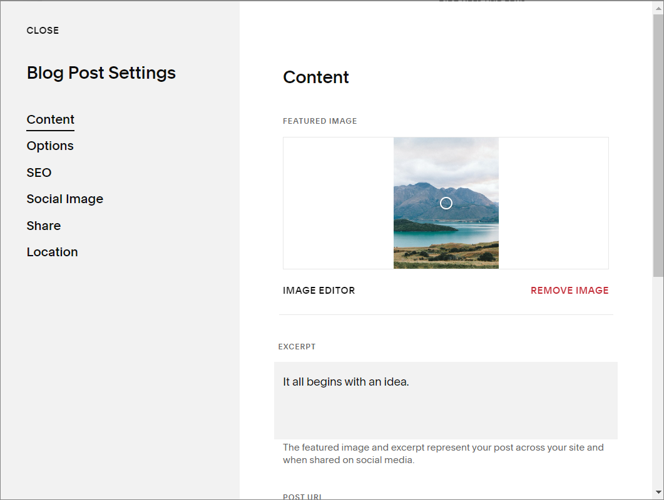Remove the featured image
The width and height of the screenshot is (664, 500).
[x=569, y=290]
